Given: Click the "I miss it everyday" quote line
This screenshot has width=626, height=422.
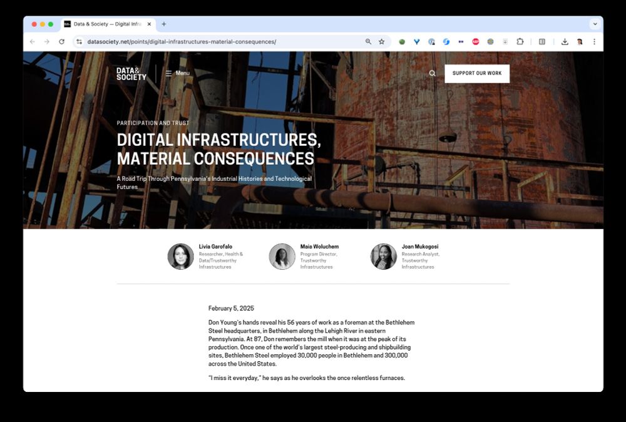Looking at the screenshot, I should 307,378.
